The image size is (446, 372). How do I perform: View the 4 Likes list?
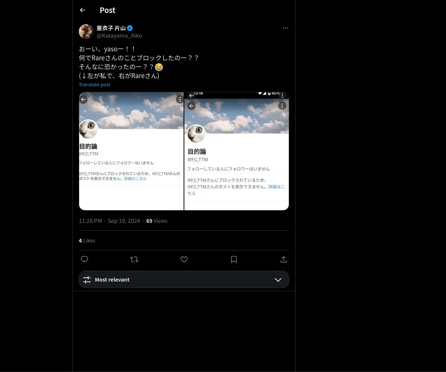click(87, 241)
